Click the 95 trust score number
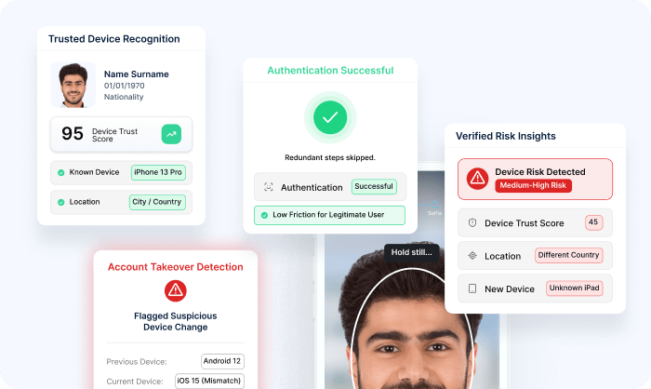651x389 pixels. coord(73,133)
